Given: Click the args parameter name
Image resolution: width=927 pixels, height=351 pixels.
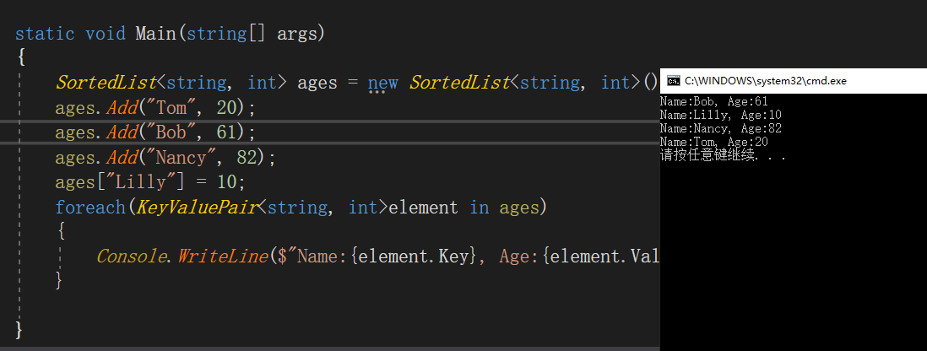Looking at the screenshot, I should coord(298,34).
